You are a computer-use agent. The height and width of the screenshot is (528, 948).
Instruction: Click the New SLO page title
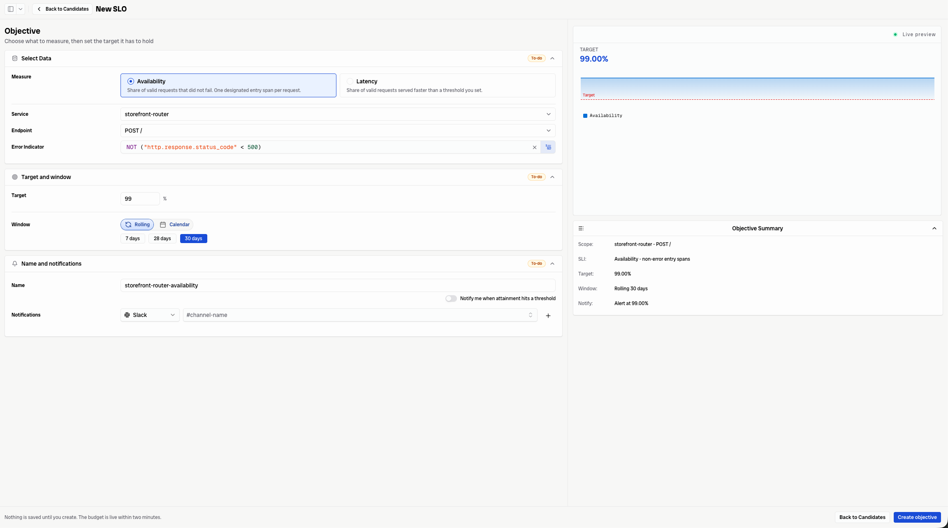(x=111, y=9)
